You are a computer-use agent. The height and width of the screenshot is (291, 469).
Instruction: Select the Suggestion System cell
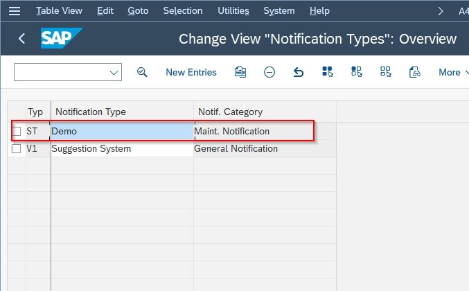tap(123, 148)
